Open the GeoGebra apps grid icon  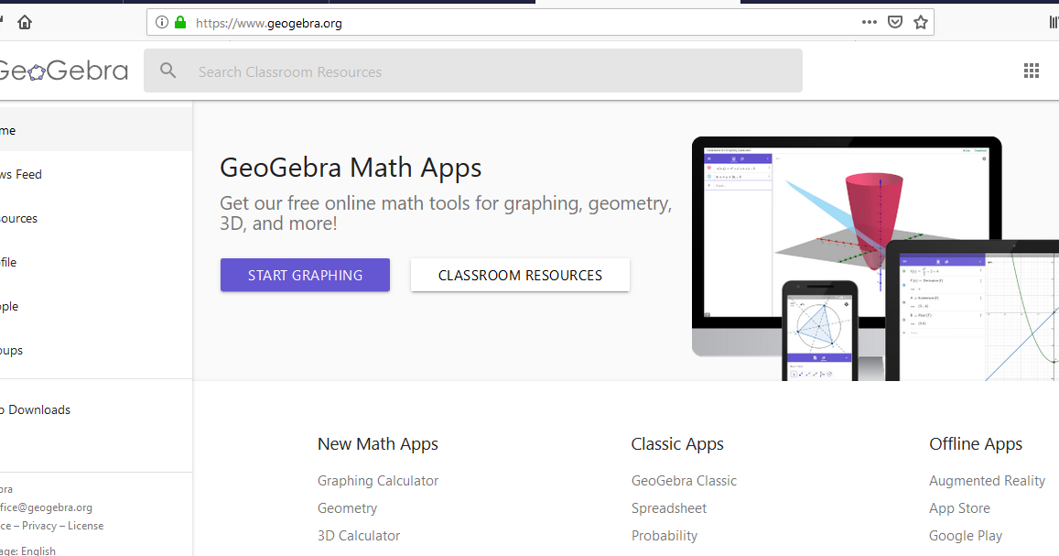click(x=1032, y=70)
